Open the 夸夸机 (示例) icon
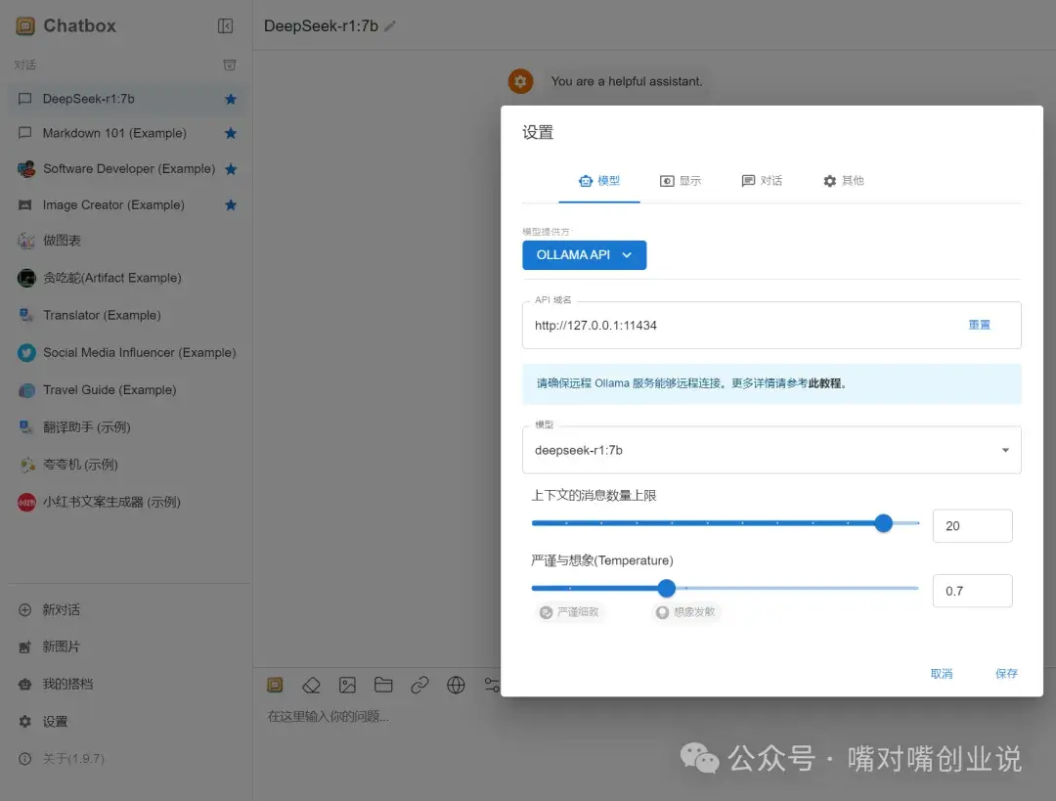Viewport: 1056px width, 801px height. [x=26, y=465]
